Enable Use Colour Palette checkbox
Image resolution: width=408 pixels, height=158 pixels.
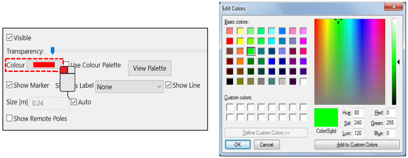point(67,65)
